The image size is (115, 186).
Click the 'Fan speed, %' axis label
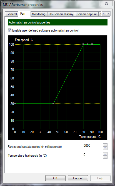pos(24,40)
